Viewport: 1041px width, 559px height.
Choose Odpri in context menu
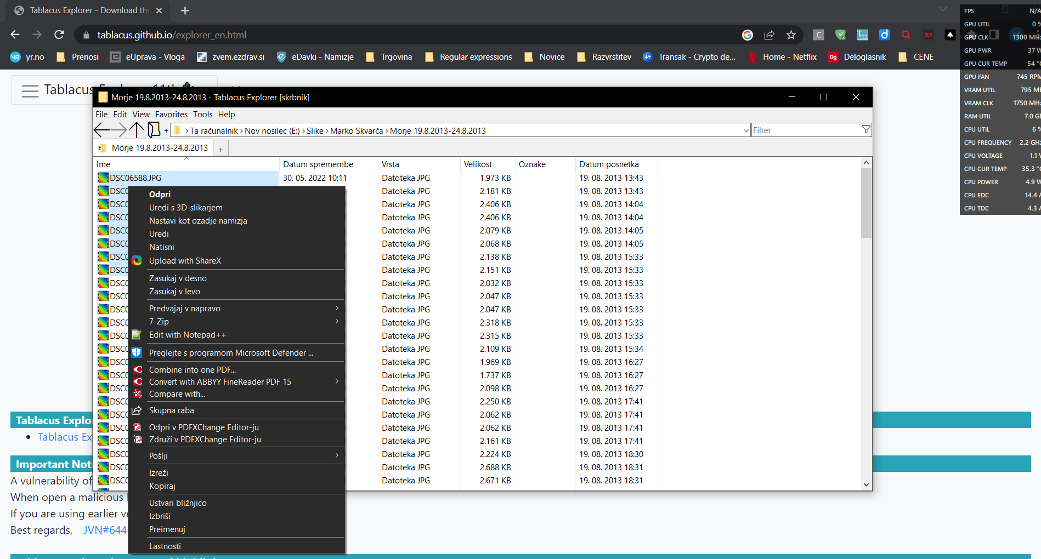coord(236,195)
